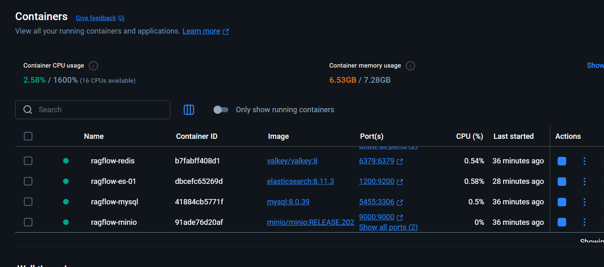Click the 6.53GB memory usage value

point(343,80)
